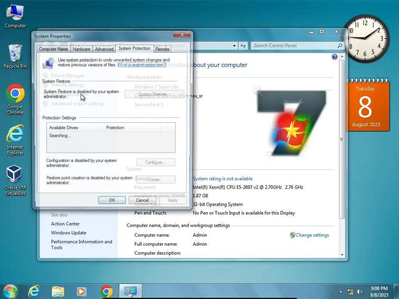
Task: Select the System Protection tab
Action: [x=134, y=48]
